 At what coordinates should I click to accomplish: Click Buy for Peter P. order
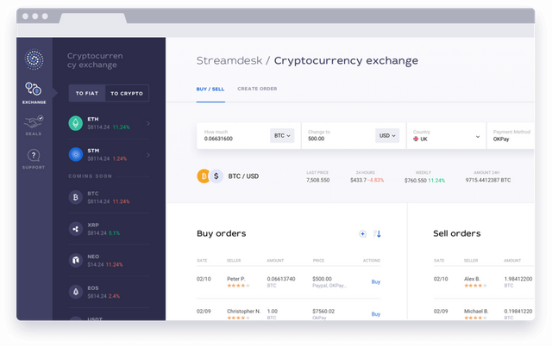[x=376, y=281]
